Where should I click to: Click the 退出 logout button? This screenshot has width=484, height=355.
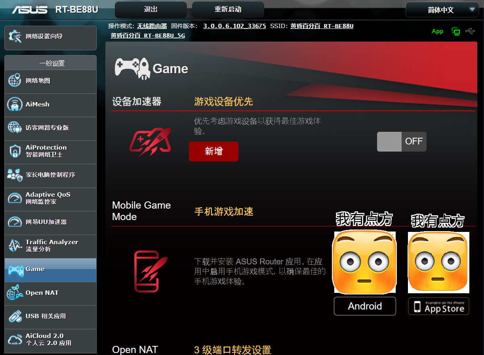[151, 9]
